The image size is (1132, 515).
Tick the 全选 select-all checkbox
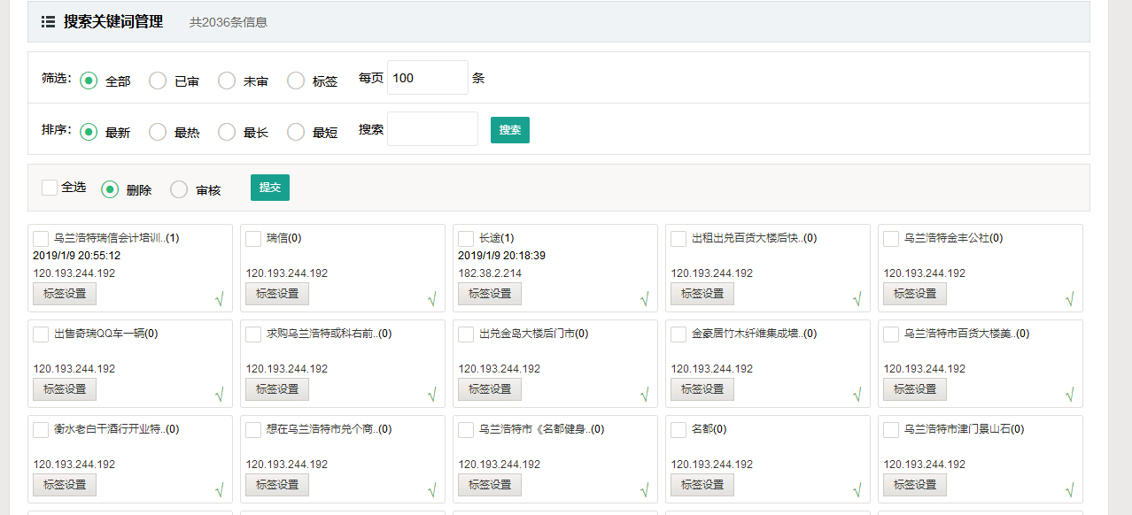pos(50,188)
